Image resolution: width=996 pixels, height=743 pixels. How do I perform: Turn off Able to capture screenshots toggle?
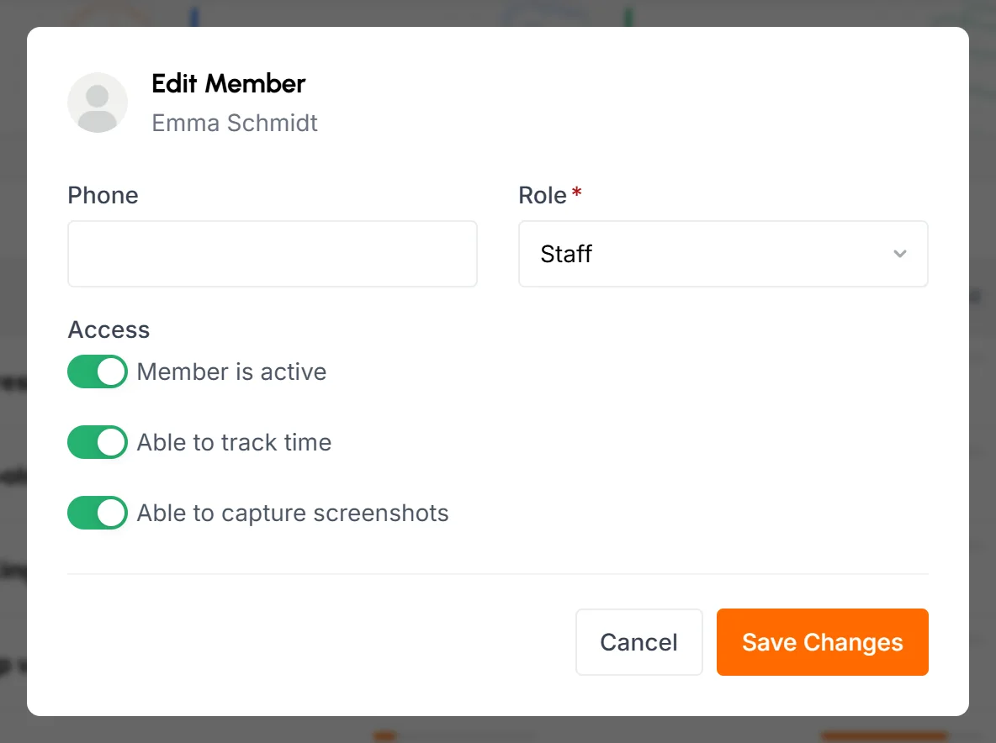pos(98,513)
